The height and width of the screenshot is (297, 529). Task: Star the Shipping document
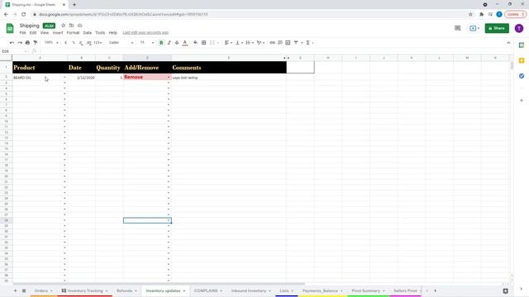[x=63, y=26]
